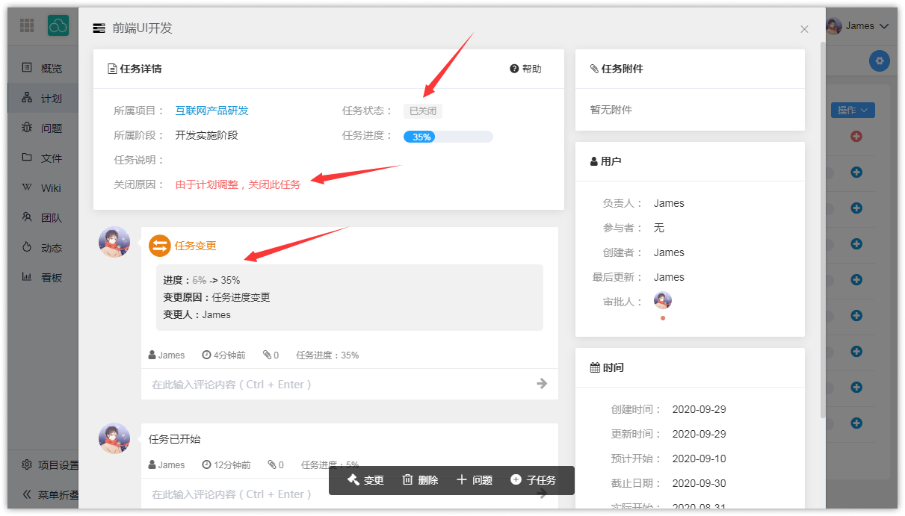Screen dimensions: 905x516
Task: Open the James user dropdown
Action: pyautogui.click(x=859, y=26)
